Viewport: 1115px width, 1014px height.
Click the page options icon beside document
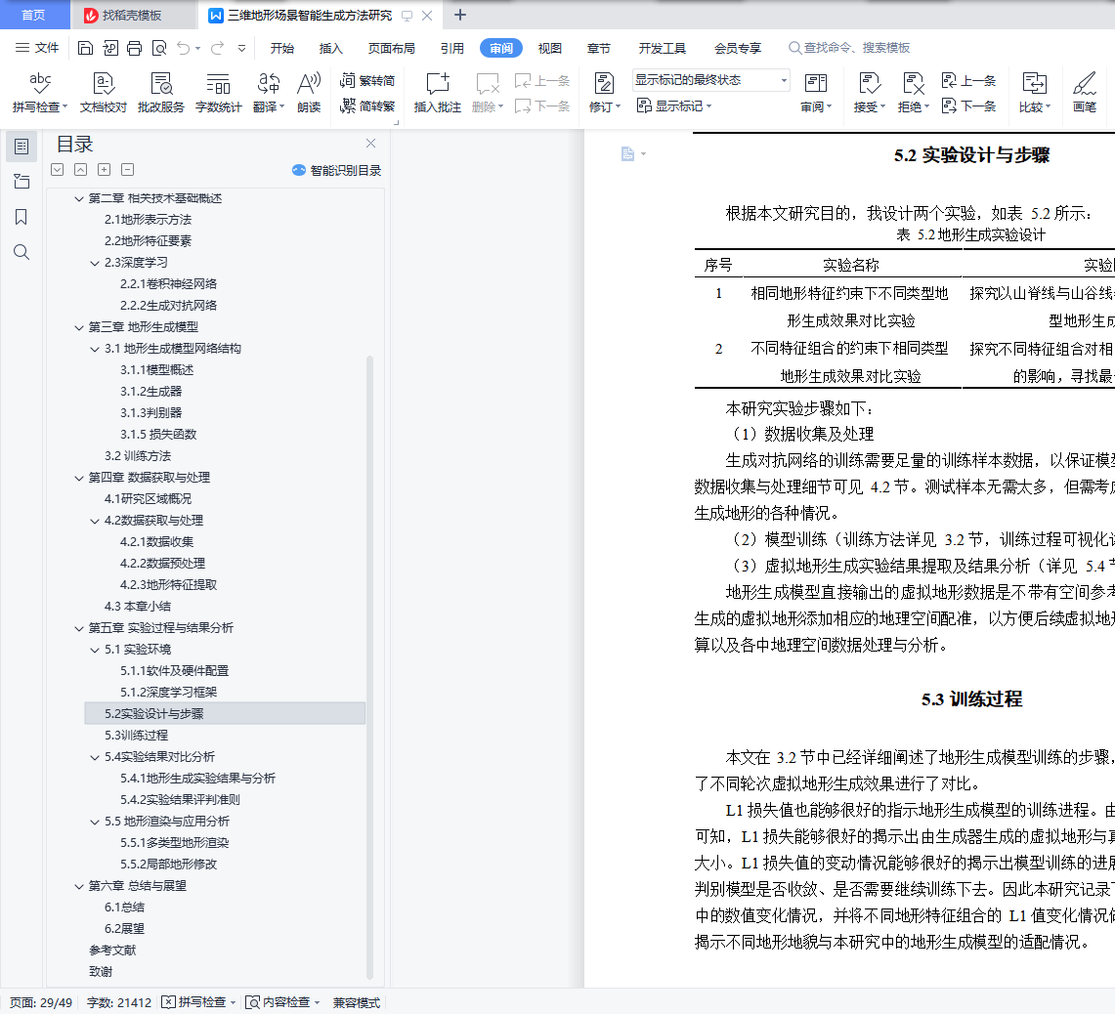tap(632, 153)
